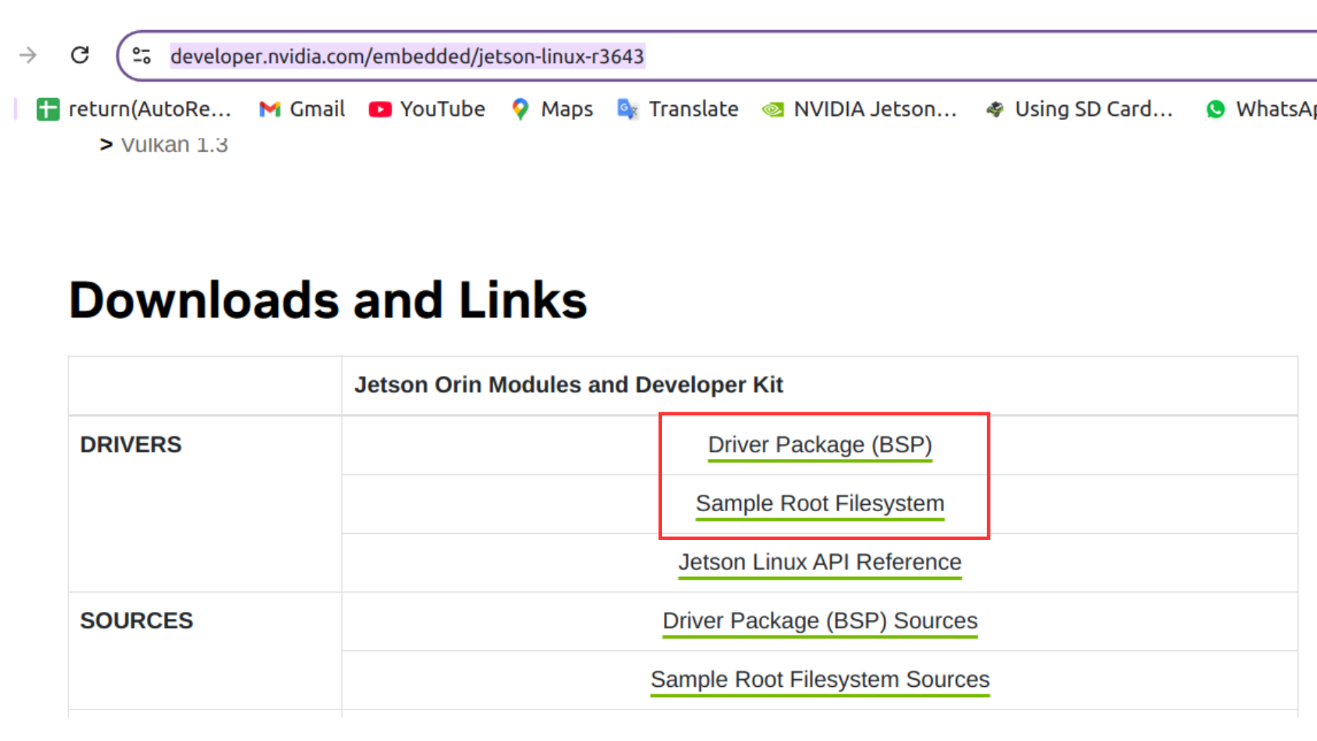The height and width of the screenshot is (741, 1317).
Task: Open the Sample Root Filesystem link
Action: (x=820, y=504)
